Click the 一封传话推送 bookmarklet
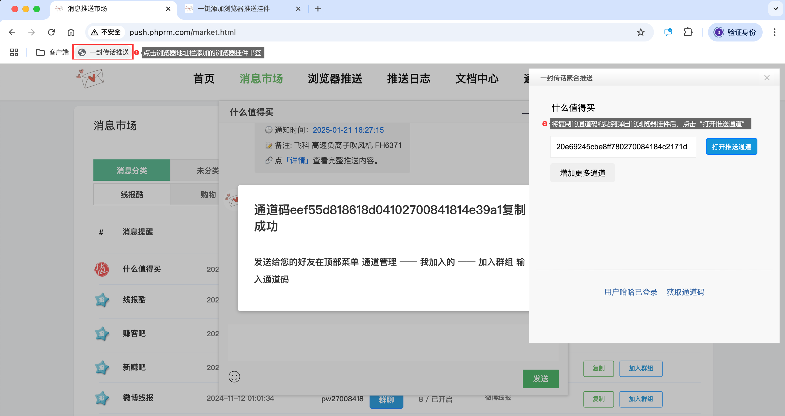The width and height of the screenshot is (785, 416). click(x=103, y=52)
